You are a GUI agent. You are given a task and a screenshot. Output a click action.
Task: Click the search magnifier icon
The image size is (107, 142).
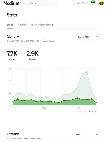[x=26, y=3]
